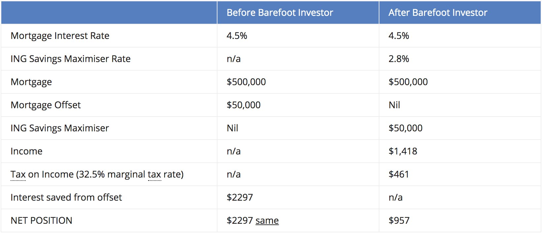This screenshot has width=542, height=233.
Task: Select the "ING Savings Maximiser Rate" label
Action: (x=70, y=59)
